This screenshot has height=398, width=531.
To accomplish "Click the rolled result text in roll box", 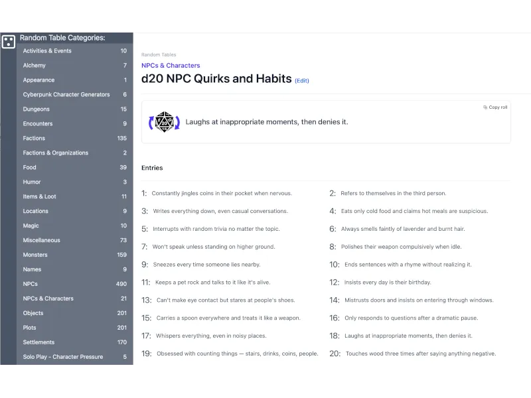I will point(267,122).
